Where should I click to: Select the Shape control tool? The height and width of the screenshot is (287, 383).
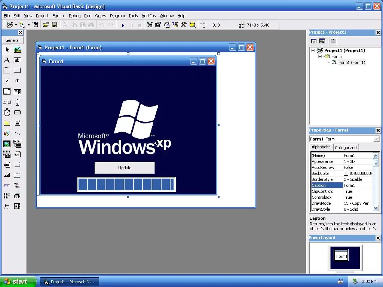(x=7, y=133)
